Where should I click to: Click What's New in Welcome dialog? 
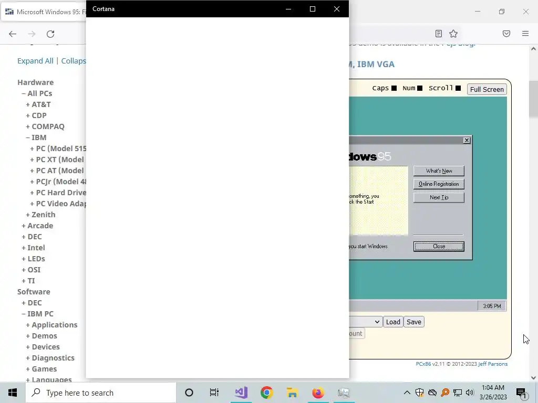pyautogui.click(x=439, y=171)
